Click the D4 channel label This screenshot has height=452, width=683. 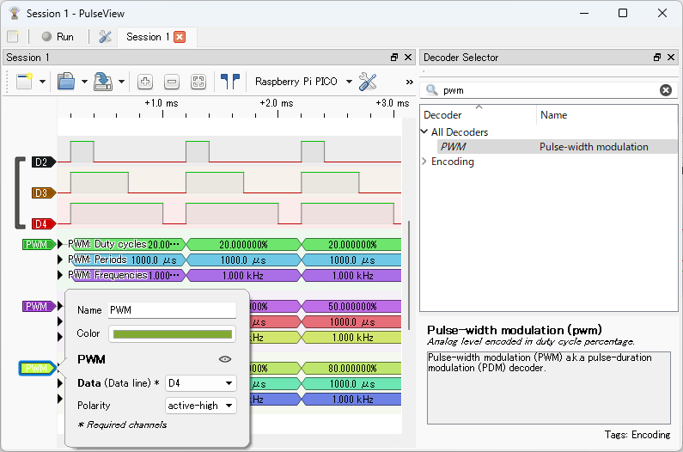tap(44, 223)
